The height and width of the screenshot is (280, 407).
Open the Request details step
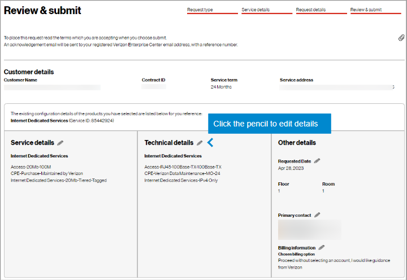click(321, 10)
